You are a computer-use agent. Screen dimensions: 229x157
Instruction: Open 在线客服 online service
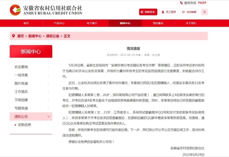click(189, 12)
